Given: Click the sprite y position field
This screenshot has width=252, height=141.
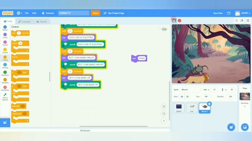Looking at the screenshot, I should (x=232, y=90).
